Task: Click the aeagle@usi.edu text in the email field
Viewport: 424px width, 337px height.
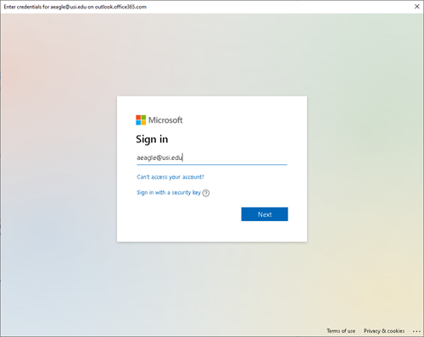Action: (x=159, y=157)
